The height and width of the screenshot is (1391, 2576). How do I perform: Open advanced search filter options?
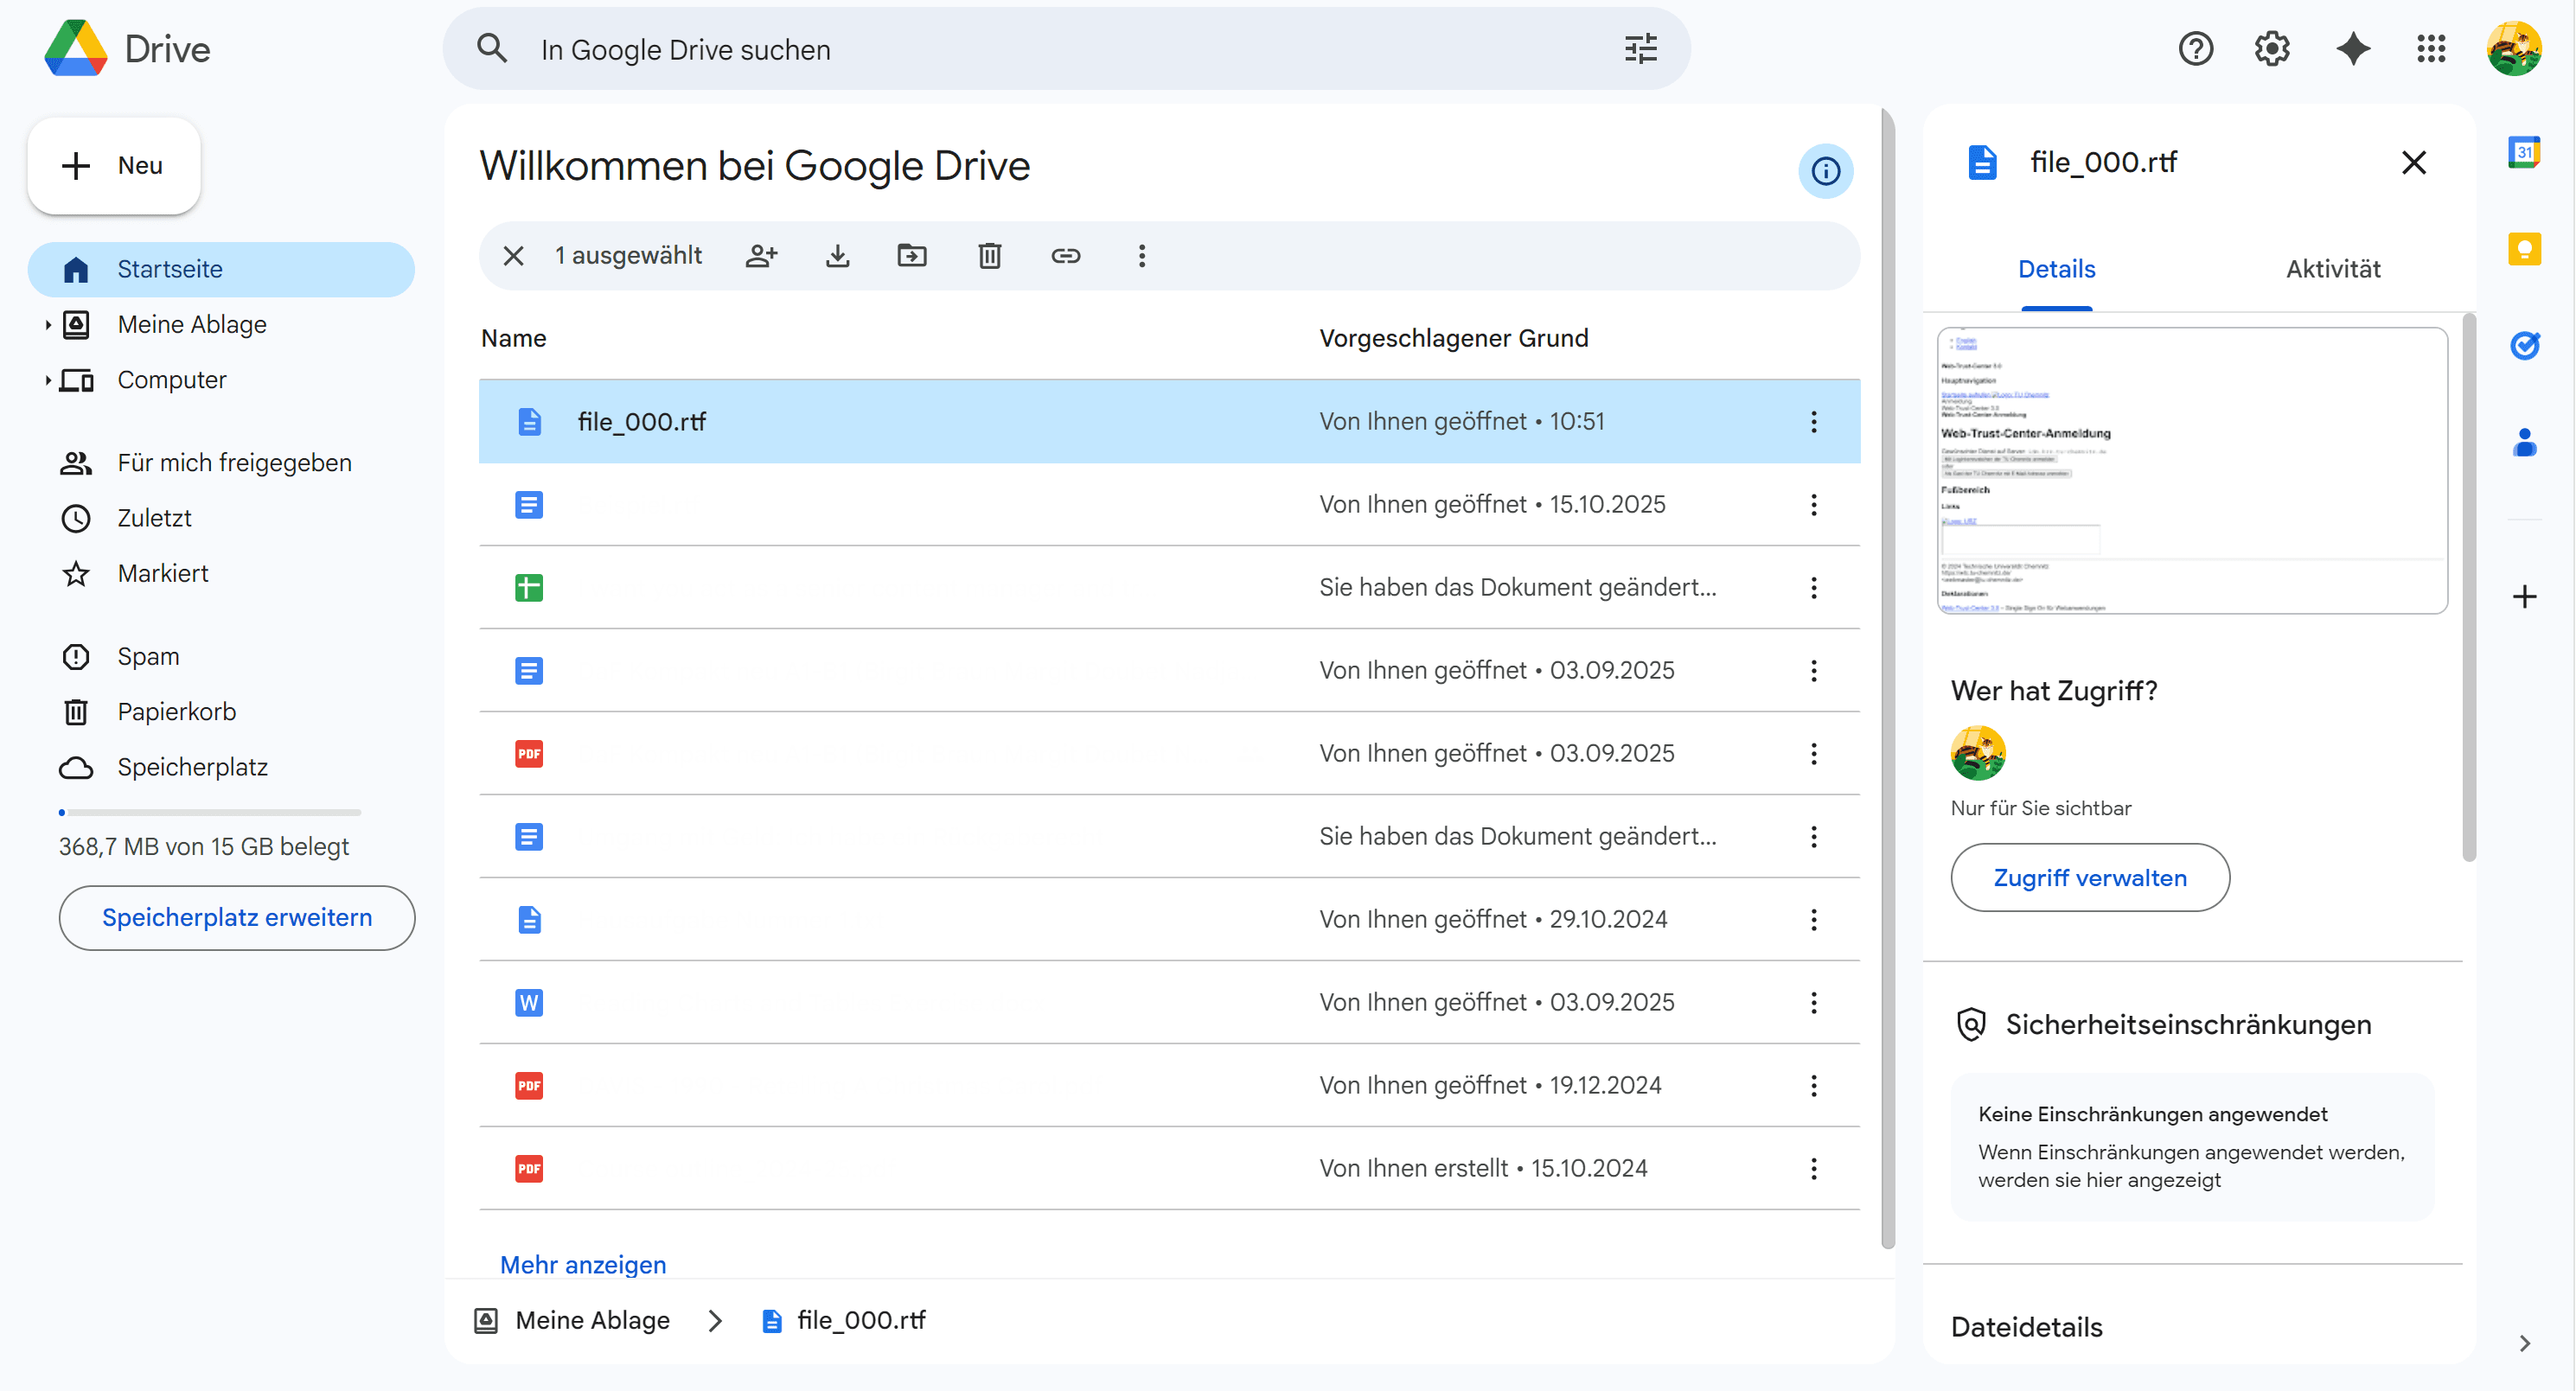(x=1640, y=49)
